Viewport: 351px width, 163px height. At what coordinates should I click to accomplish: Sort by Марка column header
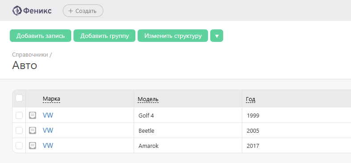tap(52, 99)
